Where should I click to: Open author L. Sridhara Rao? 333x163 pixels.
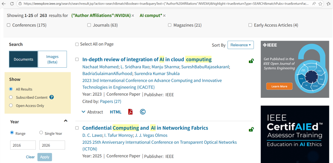[x=135, y=67]
